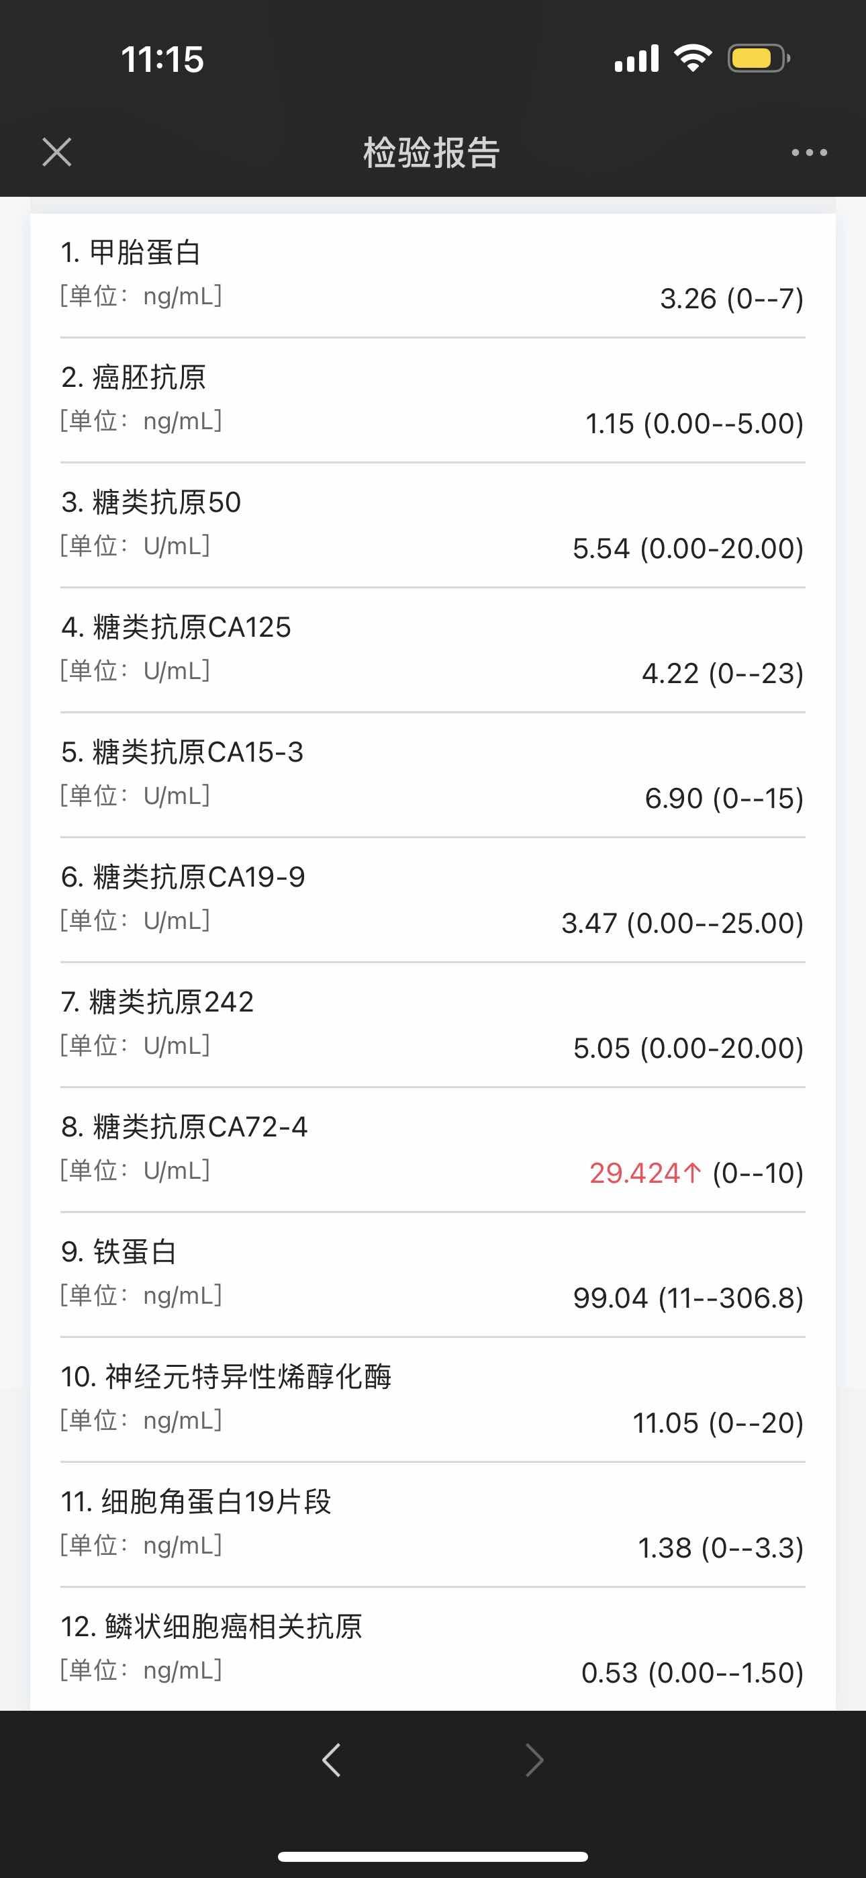
Task: Select the 铁蛋白 test row
Action: [432, 1274]
